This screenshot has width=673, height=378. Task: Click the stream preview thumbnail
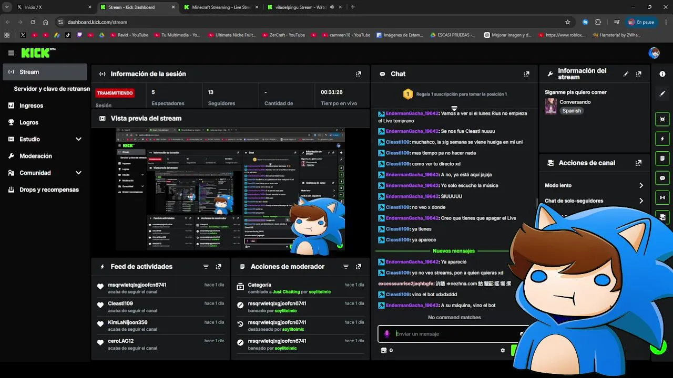tap(230, 190)
